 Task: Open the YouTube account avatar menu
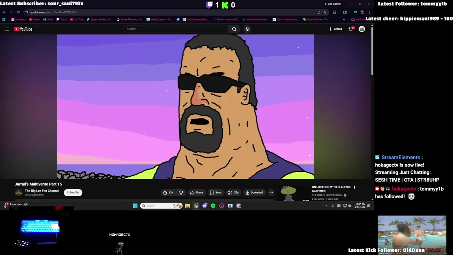(x=362, y=29)
